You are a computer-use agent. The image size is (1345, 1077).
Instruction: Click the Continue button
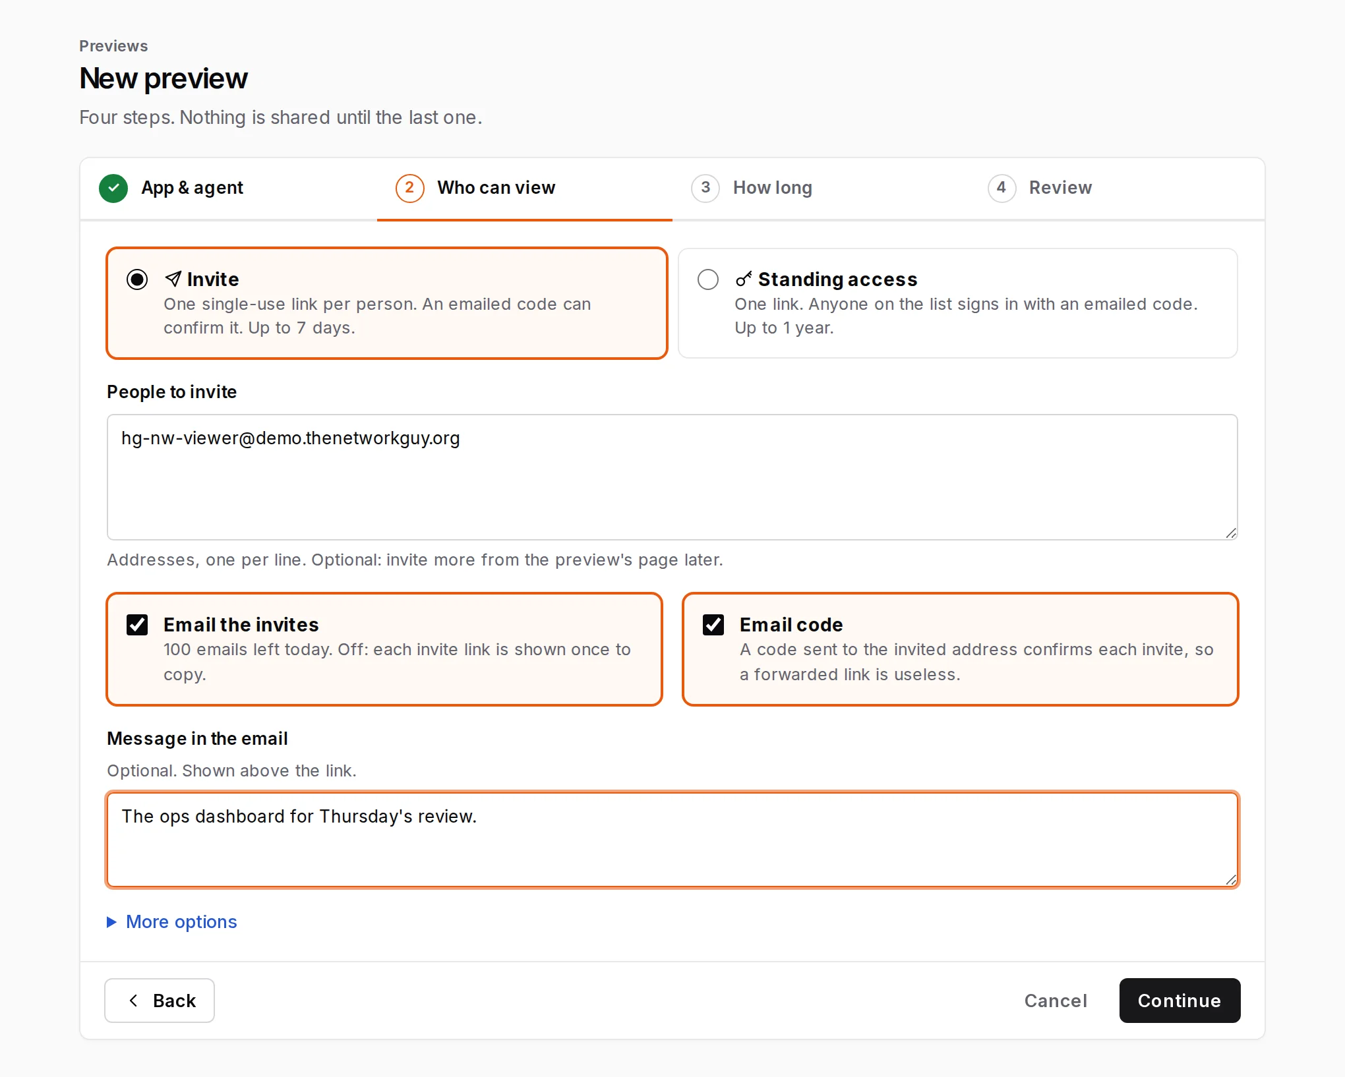pos(1180,1001)
